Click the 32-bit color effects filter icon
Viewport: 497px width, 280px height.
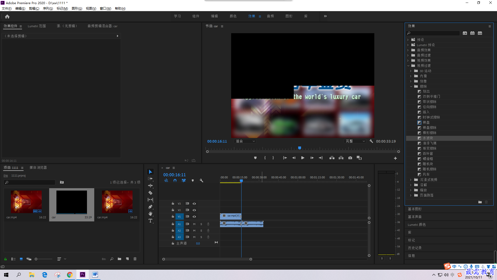coord(472,33)
